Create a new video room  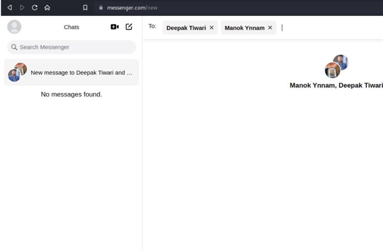114,27
